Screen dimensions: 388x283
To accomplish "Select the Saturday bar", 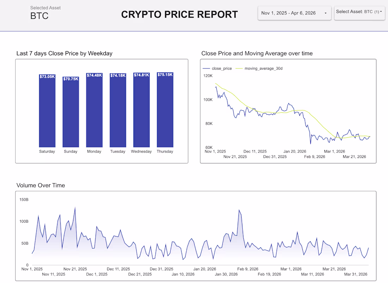I will [47, 111].
